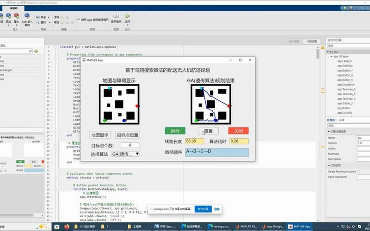Open dropdown arrow under 运行
The width and height of the screenshot is (370, 231).
[x=128, y=25]
